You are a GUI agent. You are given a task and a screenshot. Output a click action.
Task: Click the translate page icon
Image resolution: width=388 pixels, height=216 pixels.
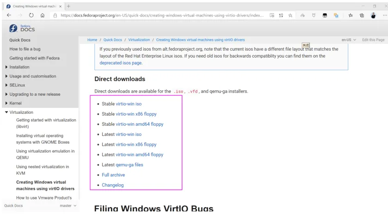pyautogui.click(x=281, y=15)
